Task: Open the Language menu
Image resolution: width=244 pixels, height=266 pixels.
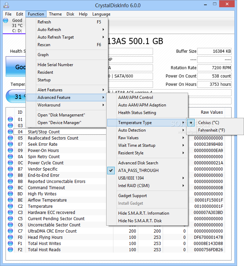Action: (101, 14)
